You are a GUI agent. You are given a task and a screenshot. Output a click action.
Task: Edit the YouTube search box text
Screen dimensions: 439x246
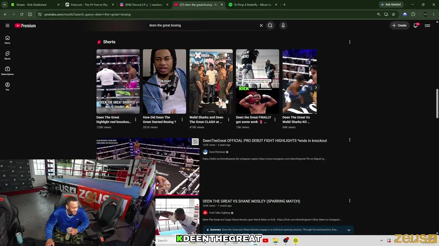point(202,25)
